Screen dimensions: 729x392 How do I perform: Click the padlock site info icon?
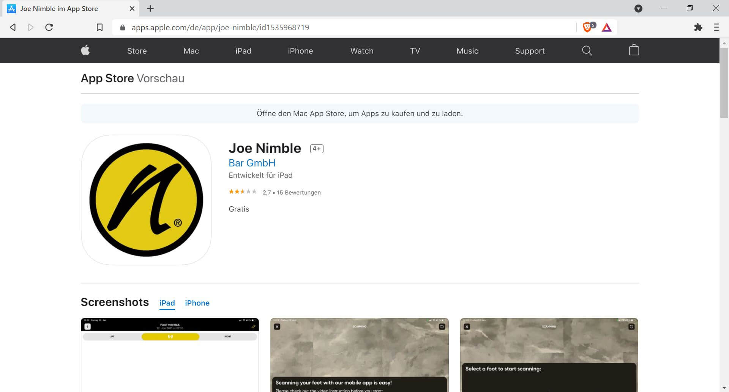click(x=122, y=28)
